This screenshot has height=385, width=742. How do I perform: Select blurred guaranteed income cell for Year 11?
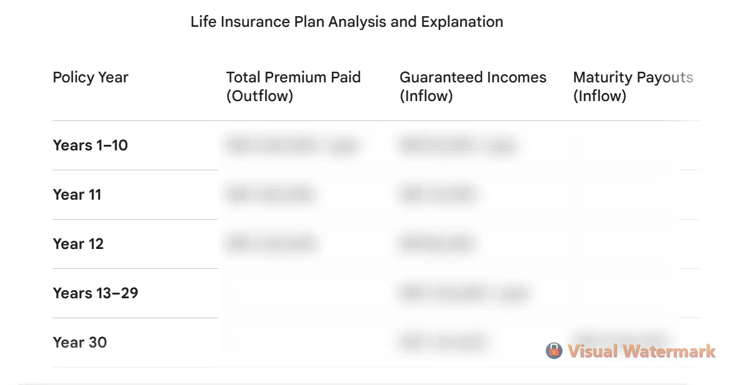tap(438, 195)
